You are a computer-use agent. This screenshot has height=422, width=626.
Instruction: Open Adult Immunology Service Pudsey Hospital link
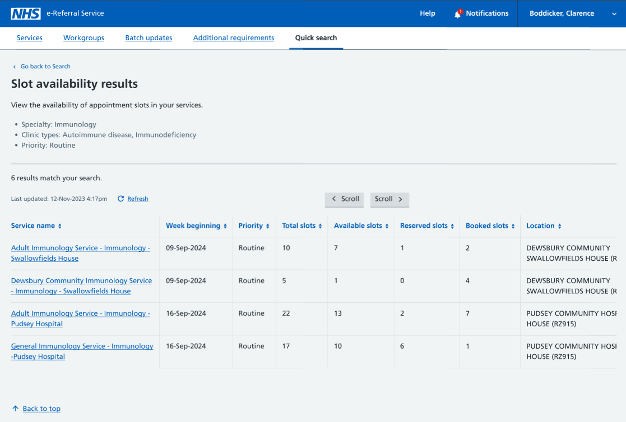(81, 318)
